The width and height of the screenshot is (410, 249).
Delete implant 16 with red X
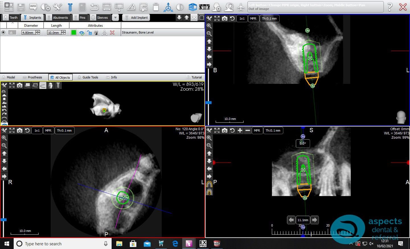point(112,33)
